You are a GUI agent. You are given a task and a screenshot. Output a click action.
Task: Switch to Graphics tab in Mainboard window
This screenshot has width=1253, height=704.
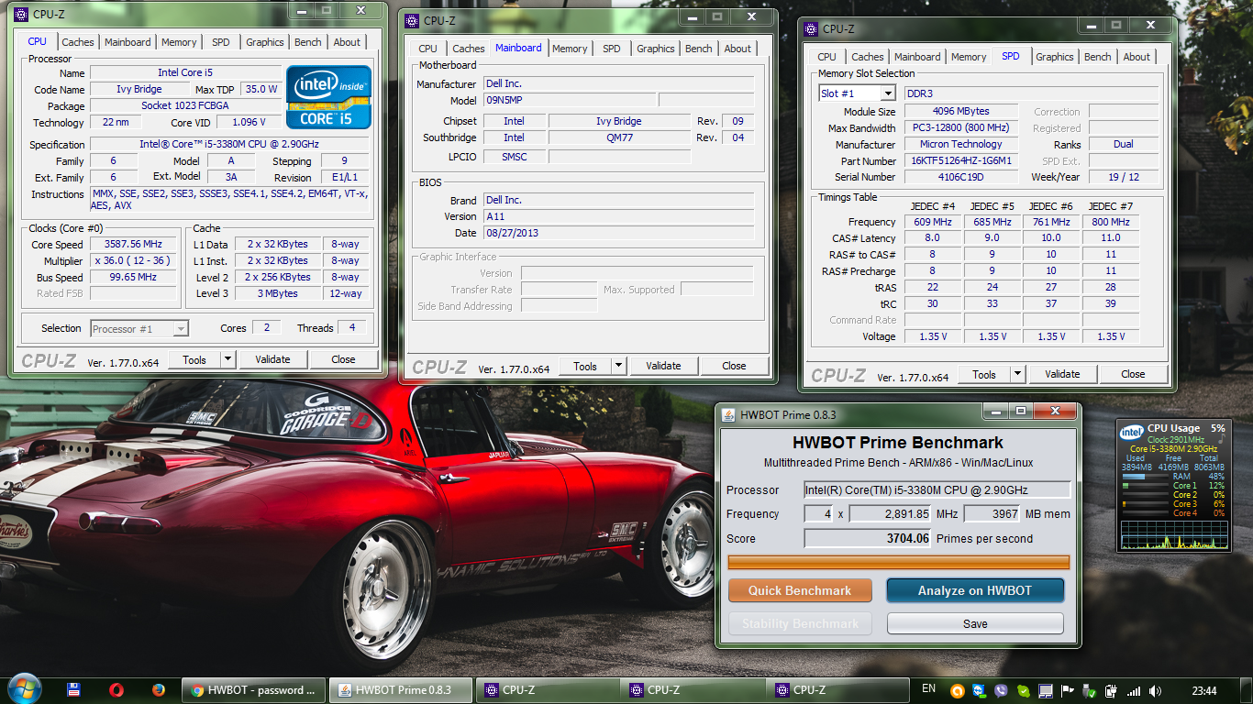coord(656,49)
